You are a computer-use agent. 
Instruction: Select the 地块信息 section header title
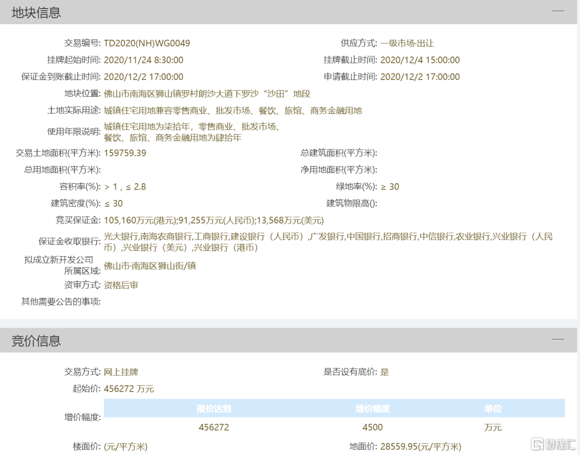click(37, 12)
